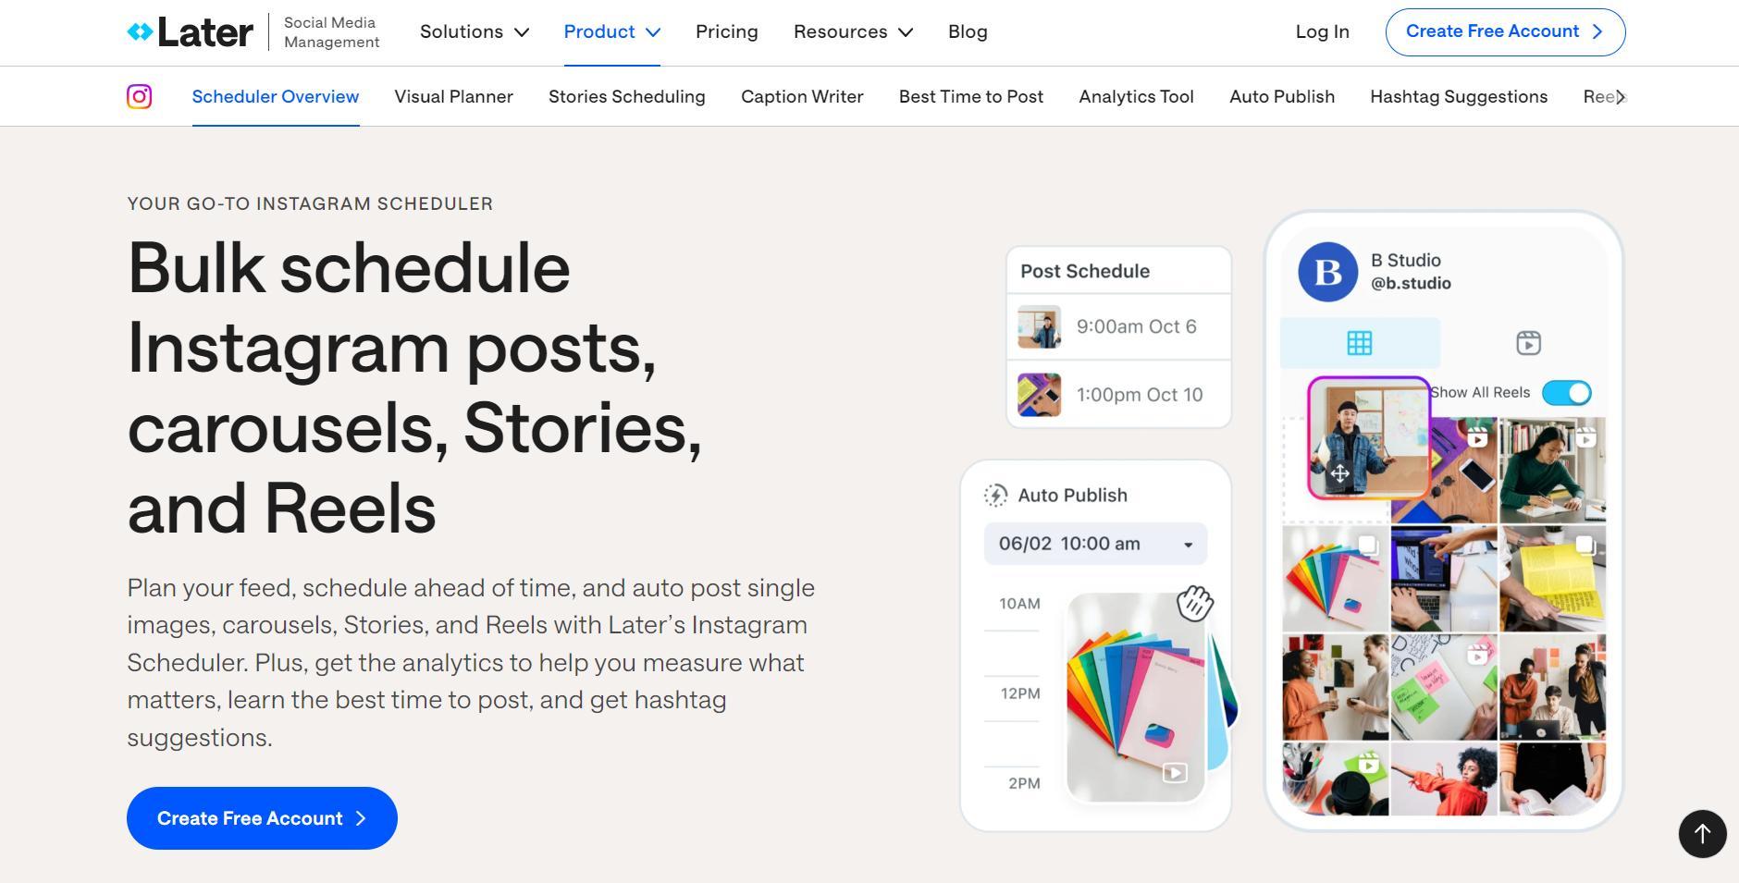Switch to the Visual Planner tab
The image size is (1739, 883).
453,97
